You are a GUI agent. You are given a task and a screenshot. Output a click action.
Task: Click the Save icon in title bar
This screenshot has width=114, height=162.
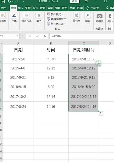point(3,1)
